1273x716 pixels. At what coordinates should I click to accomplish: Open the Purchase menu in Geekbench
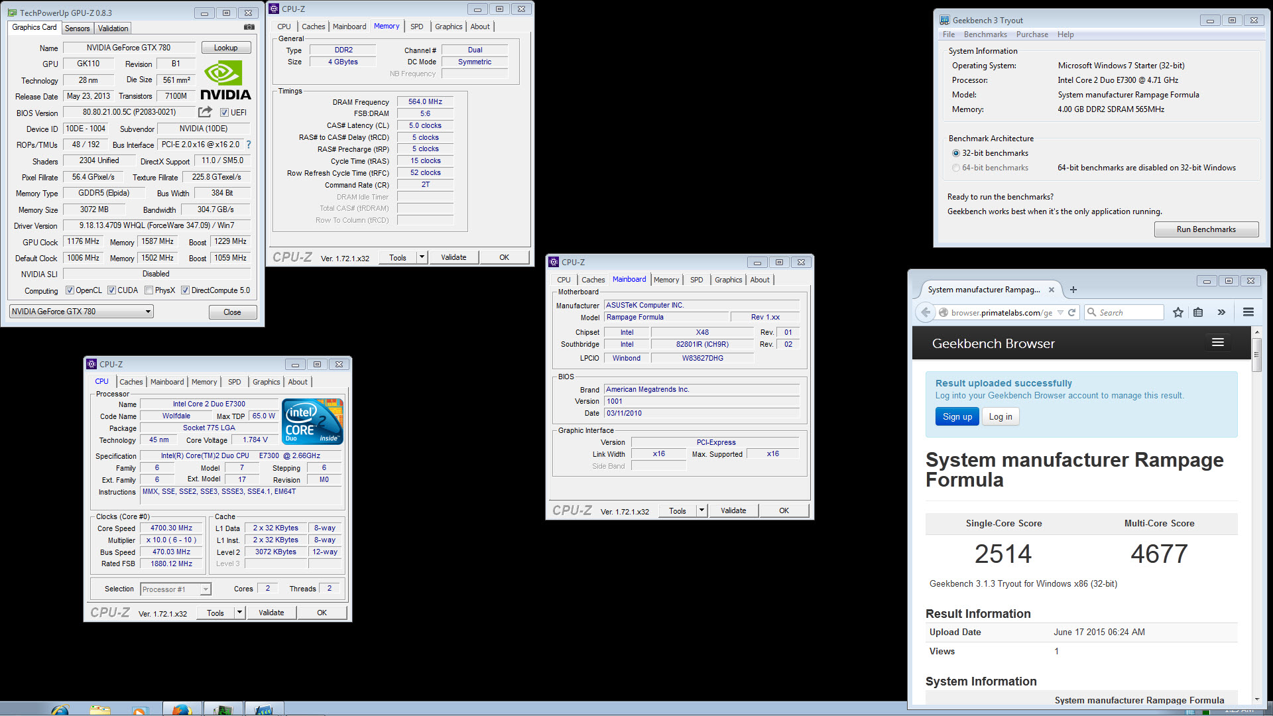(1032, 34)
